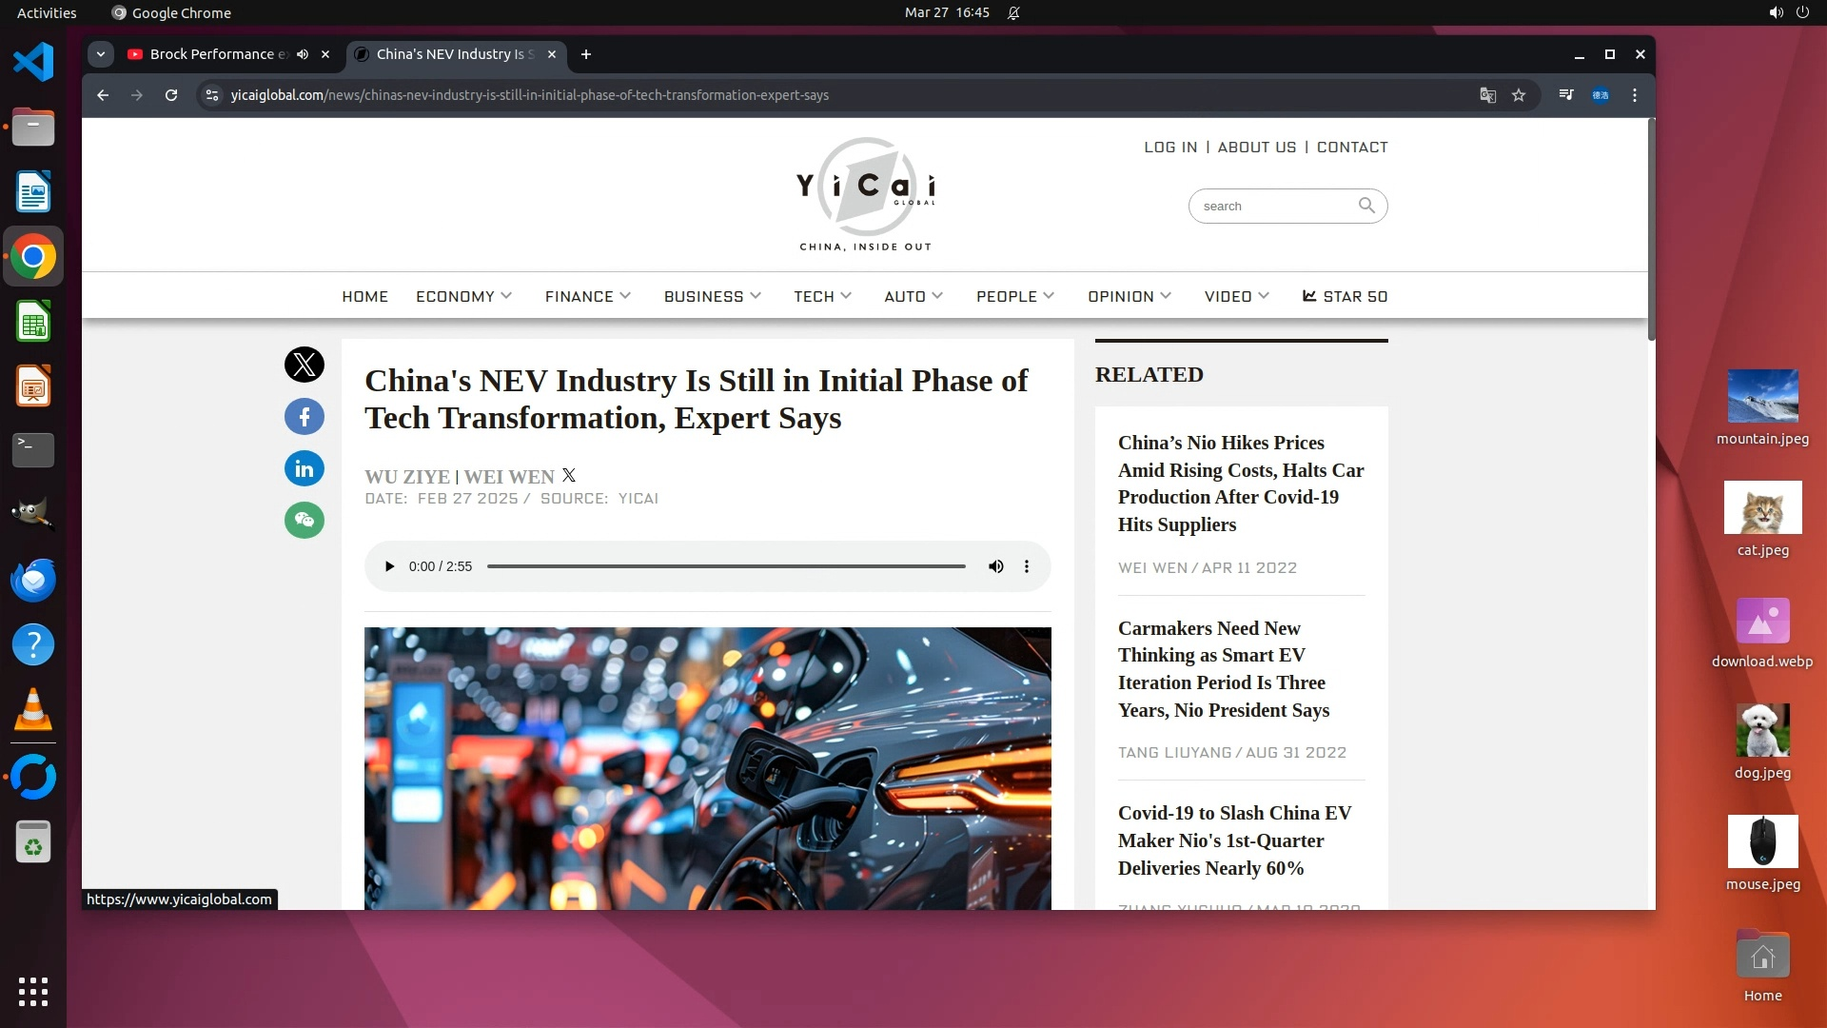The height and width of the screenshot is (1028, 1827).
Task: Share article on X (Twitter) icon
Action: point(304,365)
